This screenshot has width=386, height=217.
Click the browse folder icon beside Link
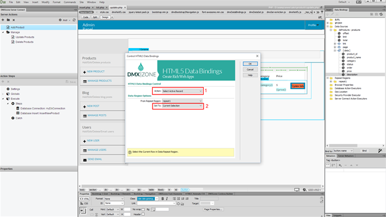pyautogui.click(x=182, y=204)
